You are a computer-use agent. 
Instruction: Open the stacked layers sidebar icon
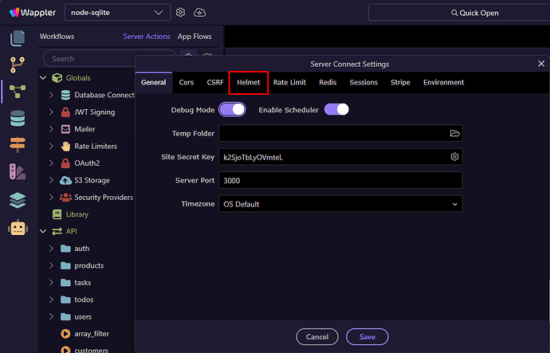tap(18, 200)
